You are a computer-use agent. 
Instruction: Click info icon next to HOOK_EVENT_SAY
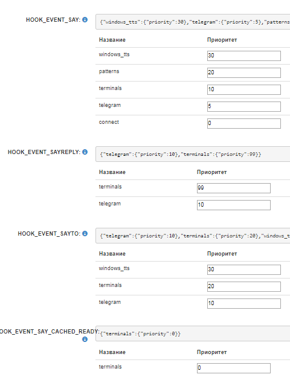coord(85,20)
